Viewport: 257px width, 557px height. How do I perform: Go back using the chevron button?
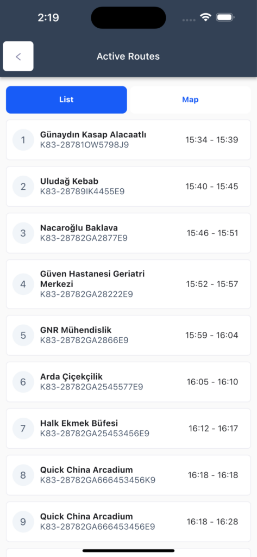tap(18, 56)
